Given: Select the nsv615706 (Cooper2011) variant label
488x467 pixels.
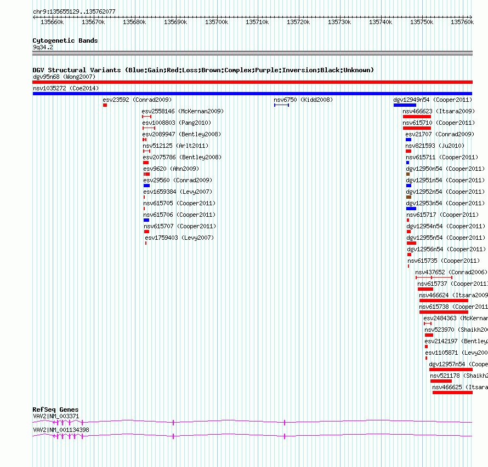Looking at the screenshot, I should coord(179,215).
